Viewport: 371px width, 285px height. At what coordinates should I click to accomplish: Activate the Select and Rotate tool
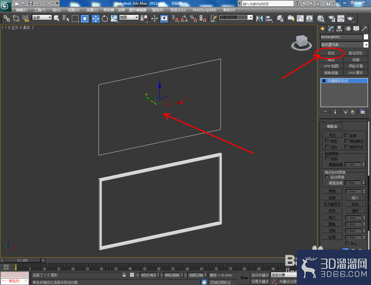tap(105, 18)
